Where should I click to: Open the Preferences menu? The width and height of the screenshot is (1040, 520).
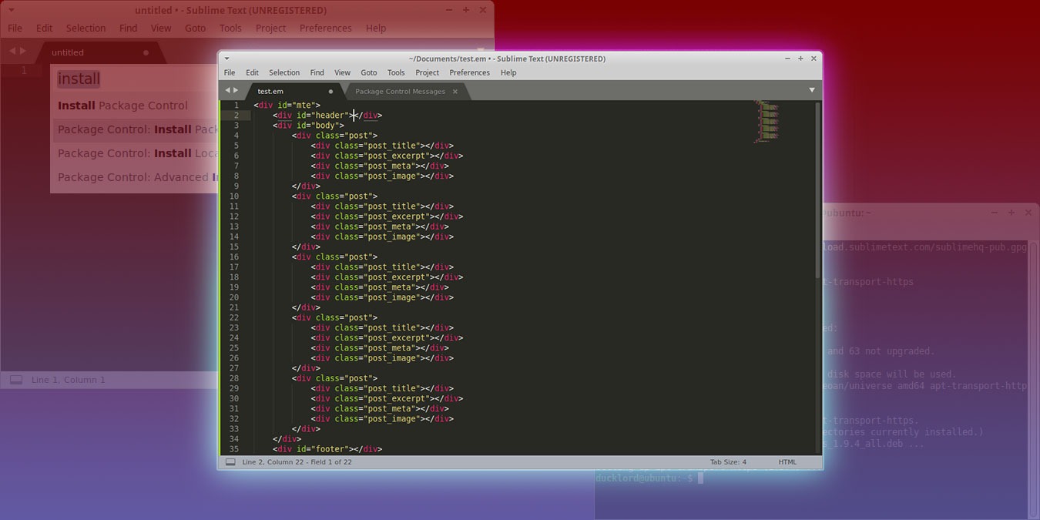[x=469, y=72]
